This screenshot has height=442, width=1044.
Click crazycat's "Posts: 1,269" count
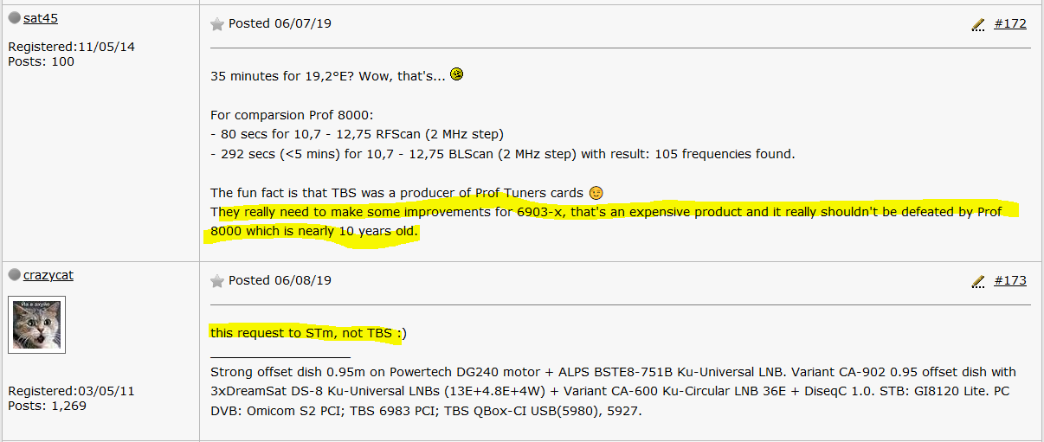(48, 405)
